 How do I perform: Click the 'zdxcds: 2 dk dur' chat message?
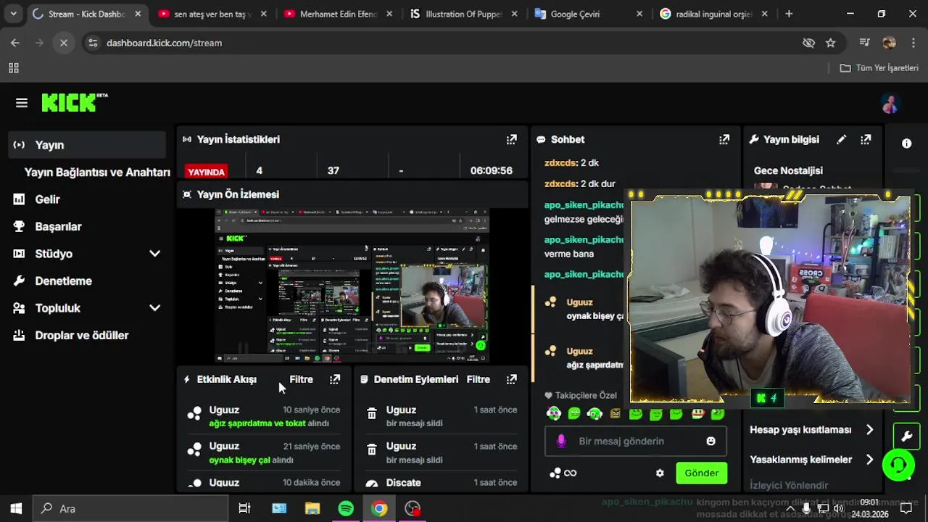(x=580, y=184)
